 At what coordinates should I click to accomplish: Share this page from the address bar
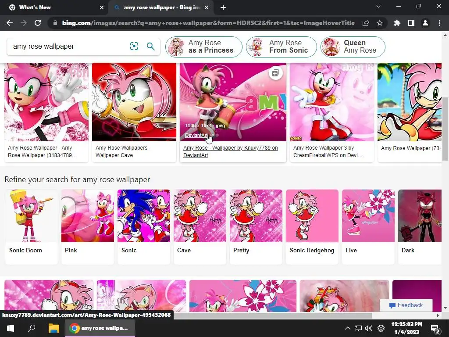[x=366, y=23]
